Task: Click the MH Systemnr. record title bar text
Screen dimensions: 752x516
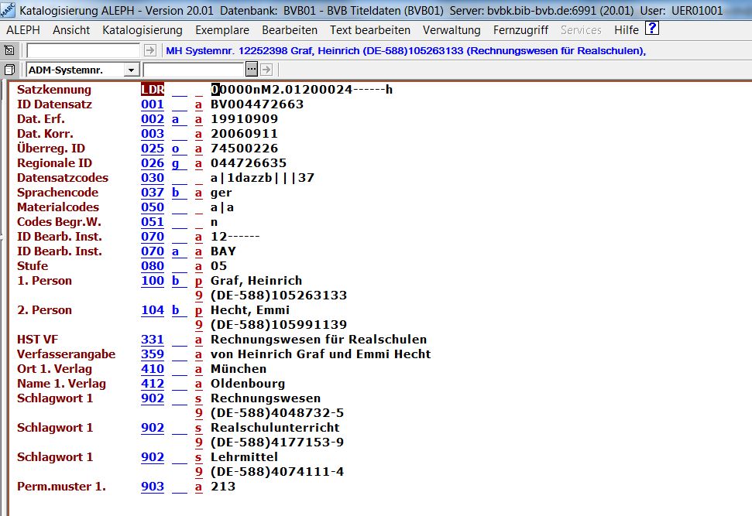Action: [407, 50]
